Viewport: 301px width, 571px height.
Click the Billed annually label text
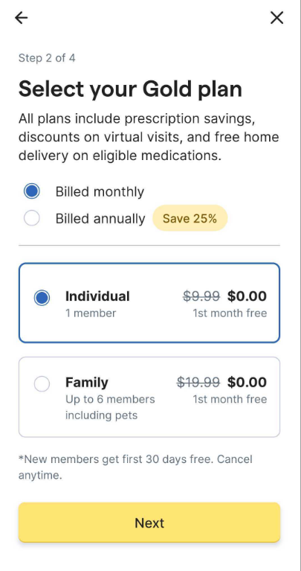(x=100, y=218)
